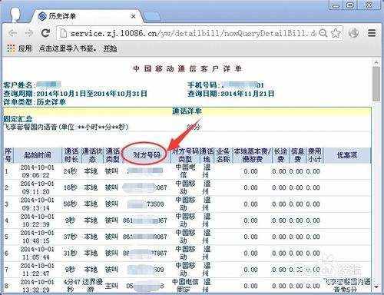Click the browser back arrow

12,33
